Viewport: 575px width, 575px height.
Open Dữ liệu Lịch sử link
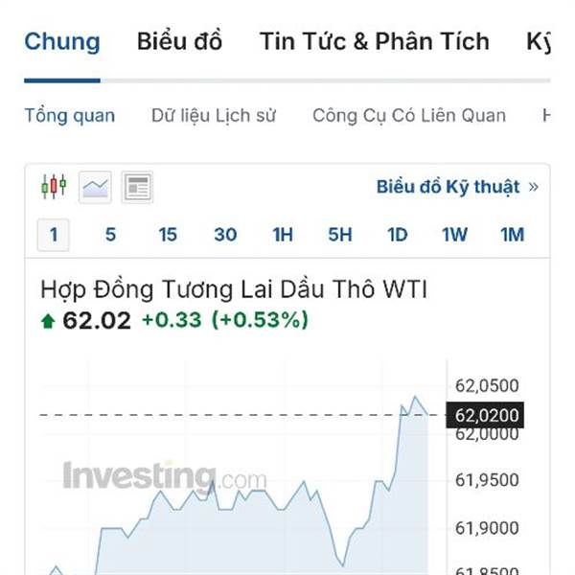coord(214,116)
